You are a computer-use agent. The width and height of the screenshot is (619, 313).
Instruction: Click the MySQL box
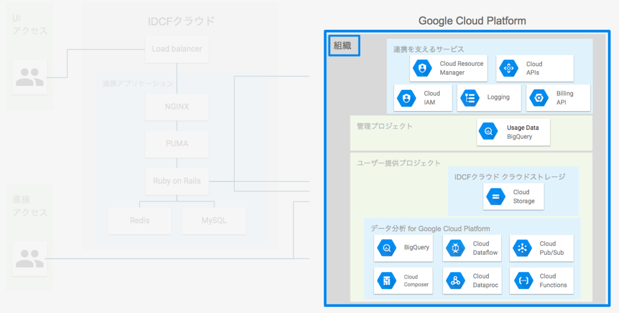click(x=214, y=221)
